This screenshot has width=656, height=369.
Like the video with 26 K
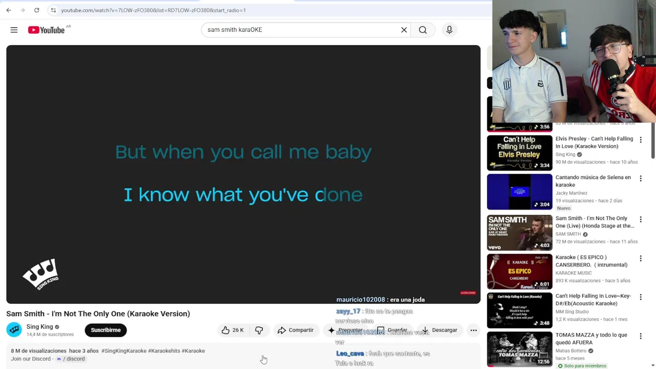pos(233,330)
